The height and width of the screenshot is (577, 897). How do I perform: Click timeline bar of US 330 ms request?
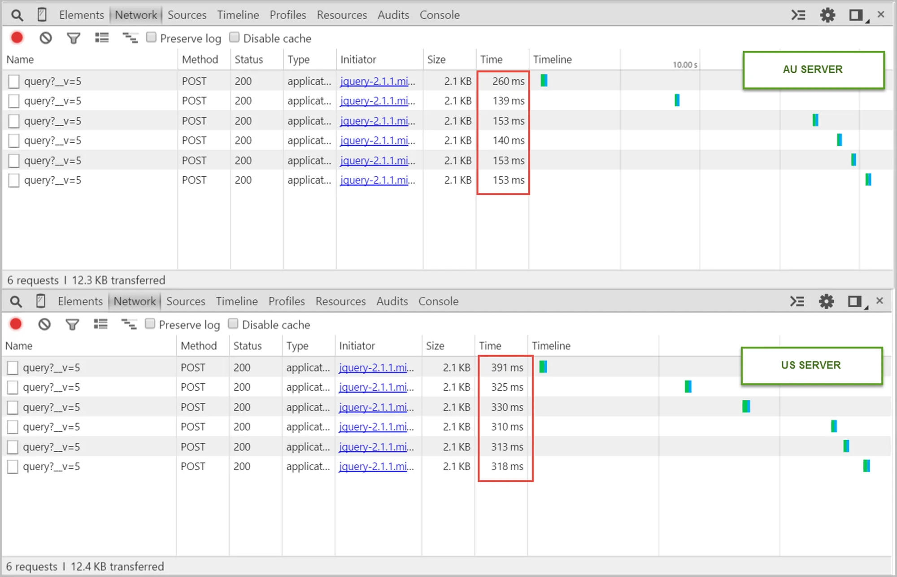(x=746, y=407)
